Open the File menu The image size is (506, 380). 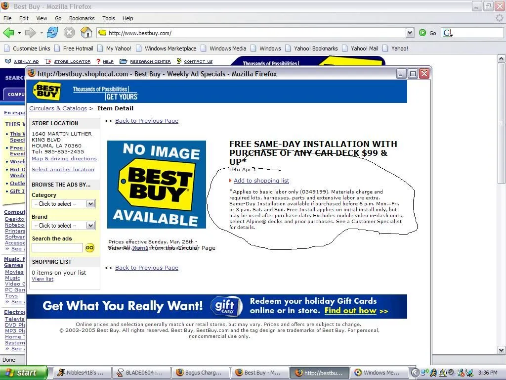(x=7, y=18)
